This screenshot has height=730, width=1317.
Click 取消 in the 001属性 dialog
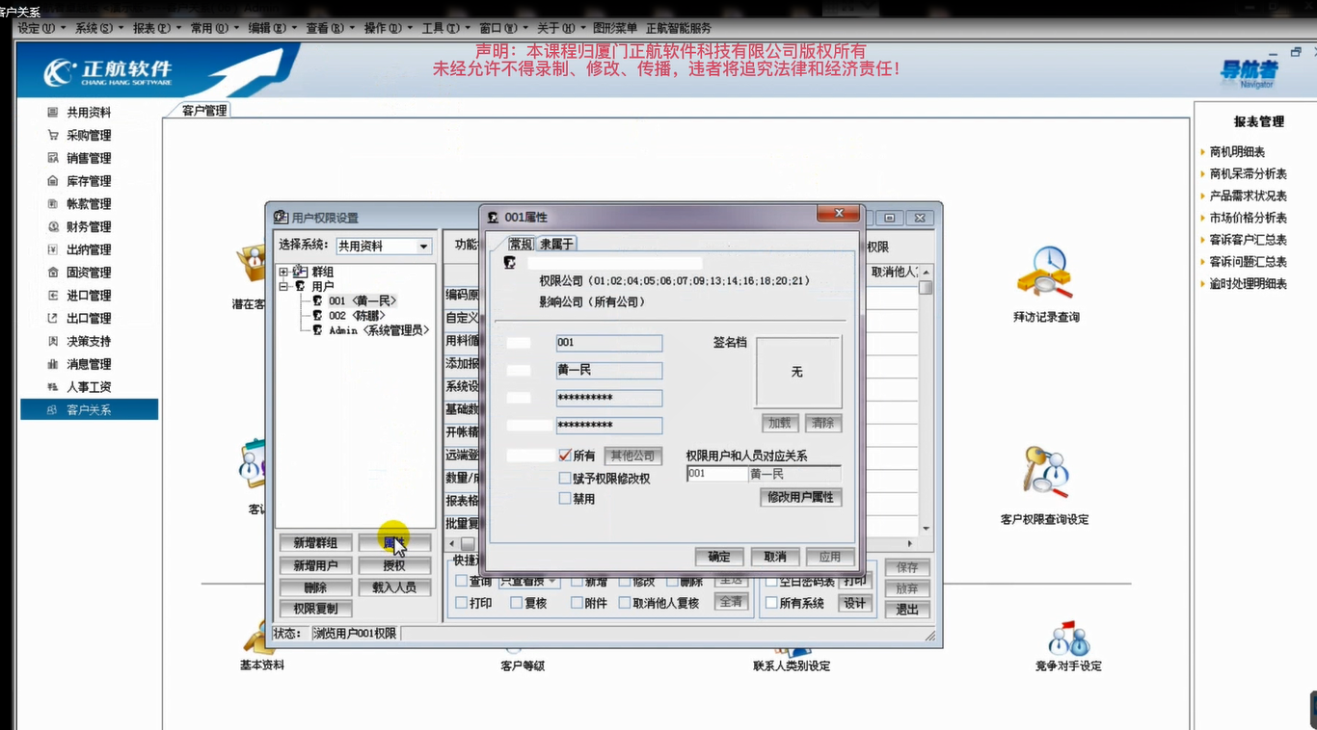775,557
